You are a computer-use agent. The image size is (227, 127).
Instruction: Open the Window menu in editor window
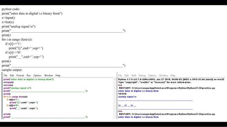tap(49, 75)
